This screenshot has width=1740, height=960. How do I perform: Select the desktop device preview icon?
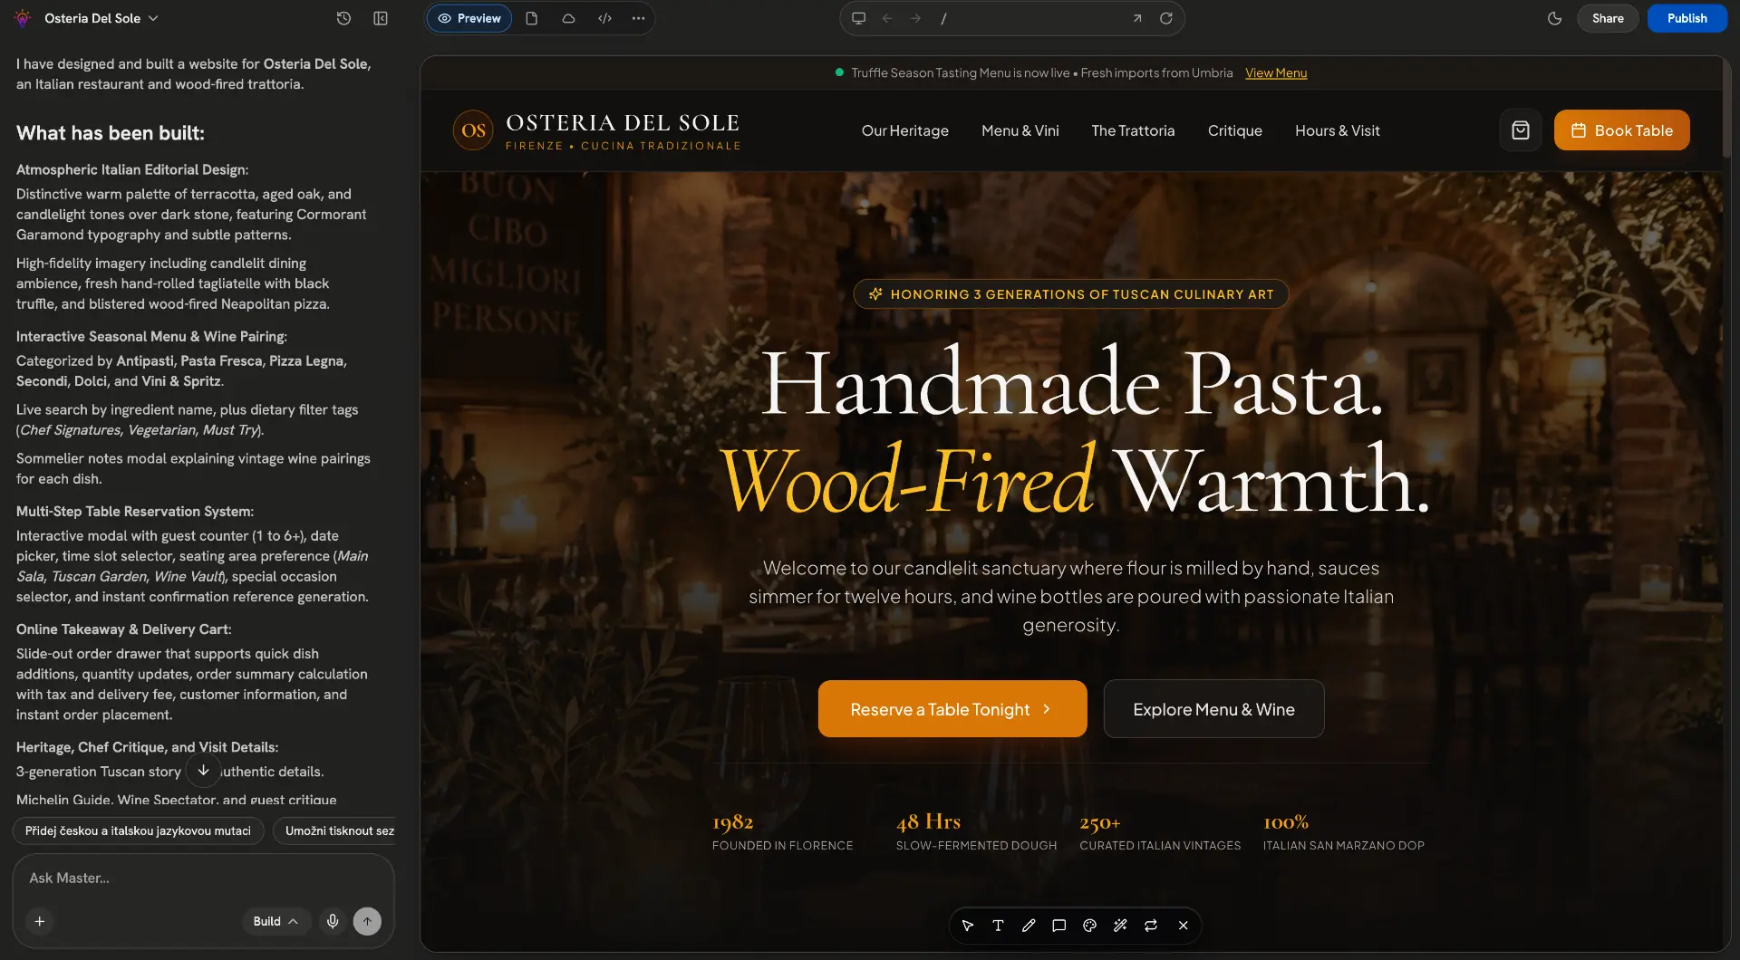(858, 18)
